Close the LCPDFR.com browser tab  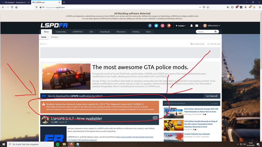59,2
